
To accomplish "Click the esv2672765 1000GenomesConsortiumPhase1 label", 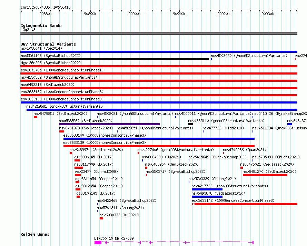I will tap(62, 70).
